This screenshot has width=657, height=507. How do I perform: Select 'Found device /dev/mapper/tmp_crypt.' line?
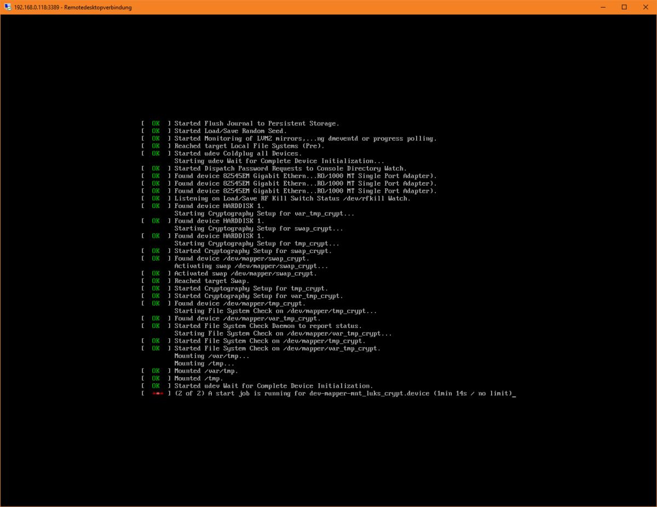[x=240, y=303]
